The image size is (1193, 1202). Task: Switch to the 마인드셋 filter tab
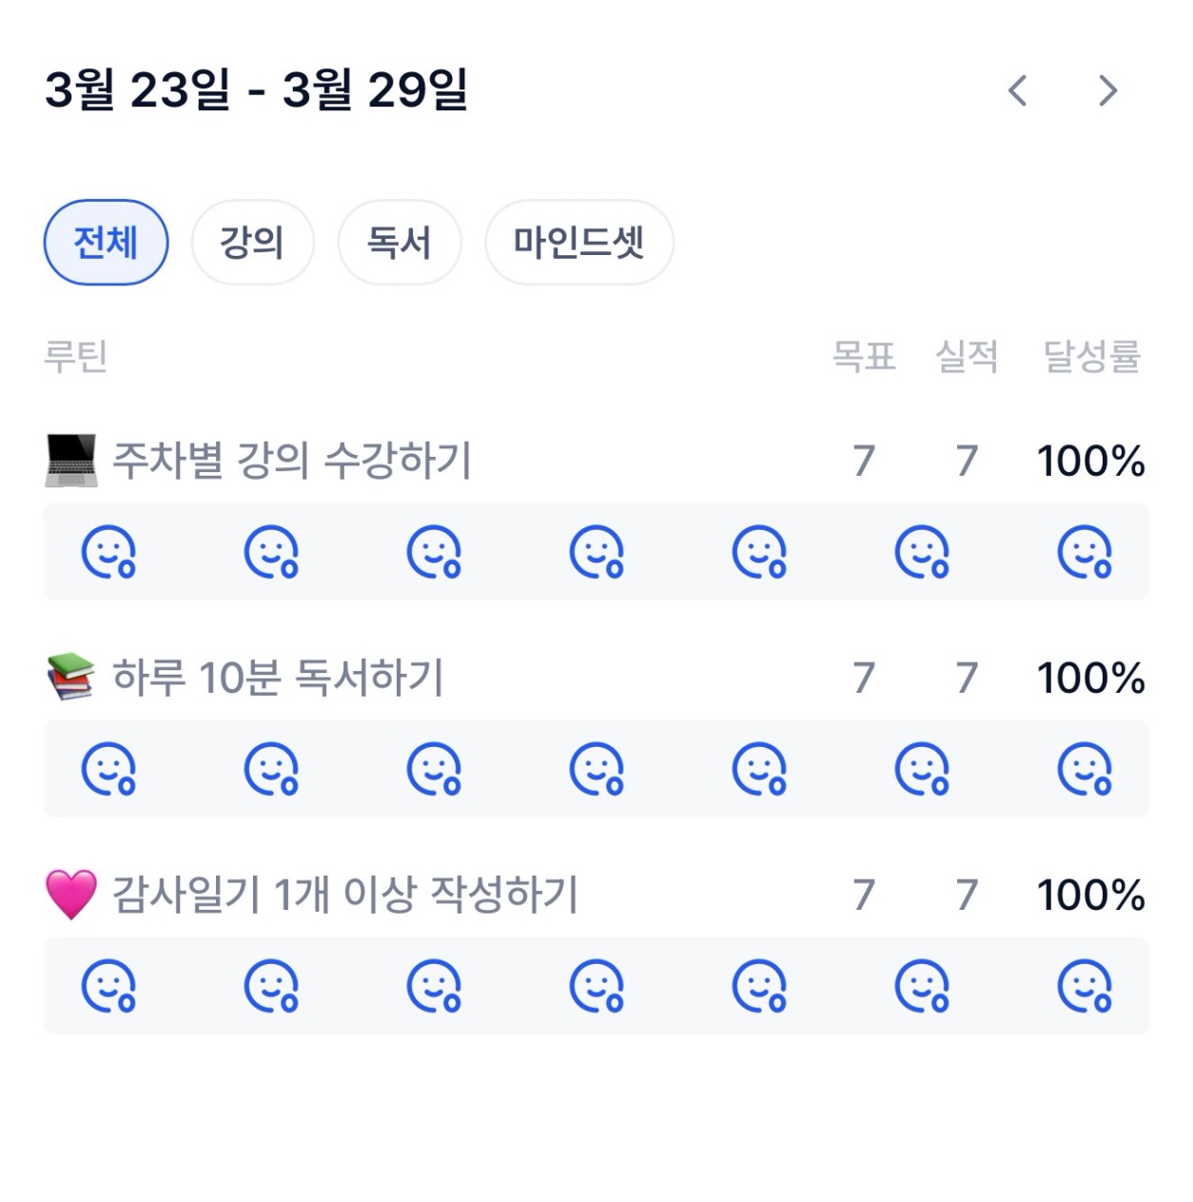click(x=578, y=243)
